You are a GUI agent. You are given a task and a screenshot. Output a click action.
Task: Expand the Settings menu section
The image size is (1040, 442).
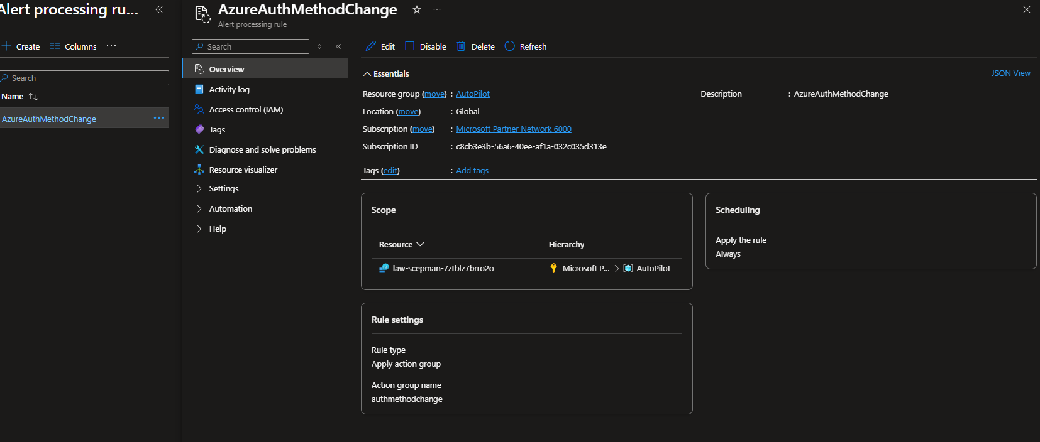pos(199,188)
